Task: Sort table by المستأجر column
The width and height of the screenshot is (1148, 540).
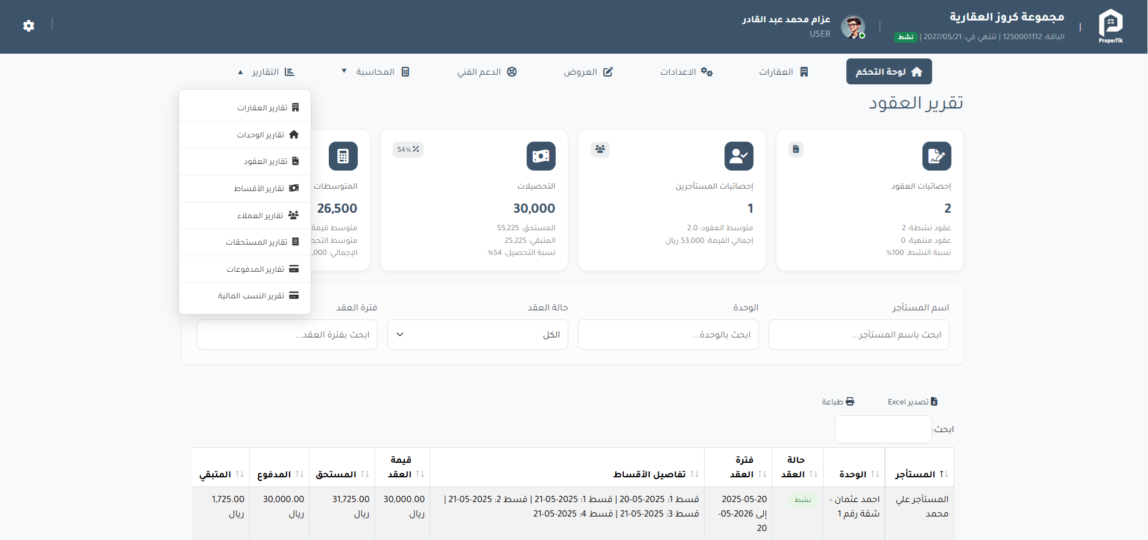Action: point(920,467)
